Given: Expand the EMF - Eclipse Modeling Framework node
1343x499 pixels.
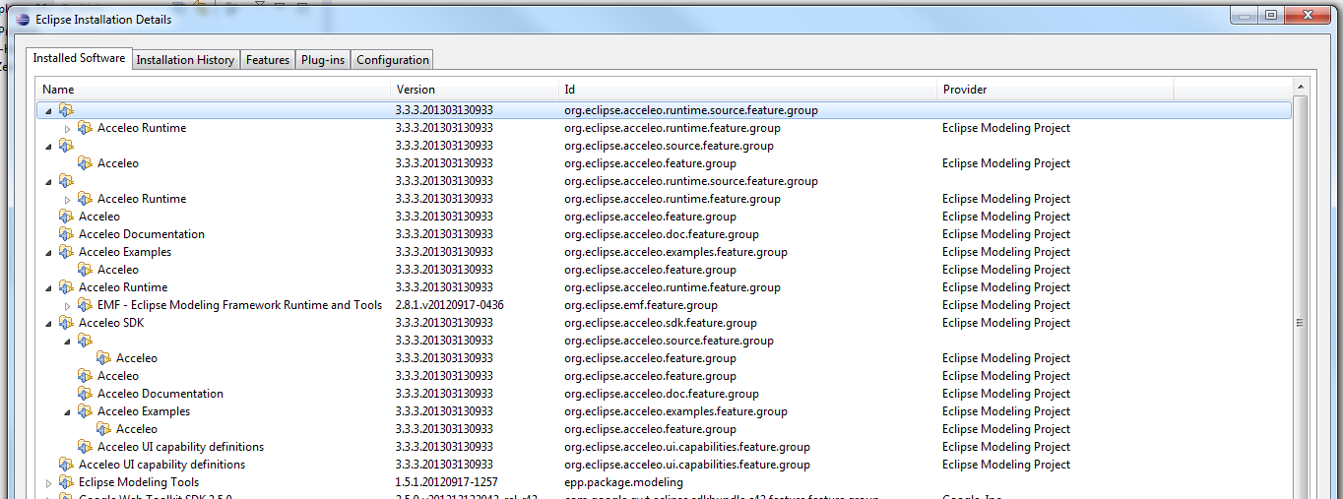Looking at the screenshot, I should pyautogui.click(x=67, y=306).
